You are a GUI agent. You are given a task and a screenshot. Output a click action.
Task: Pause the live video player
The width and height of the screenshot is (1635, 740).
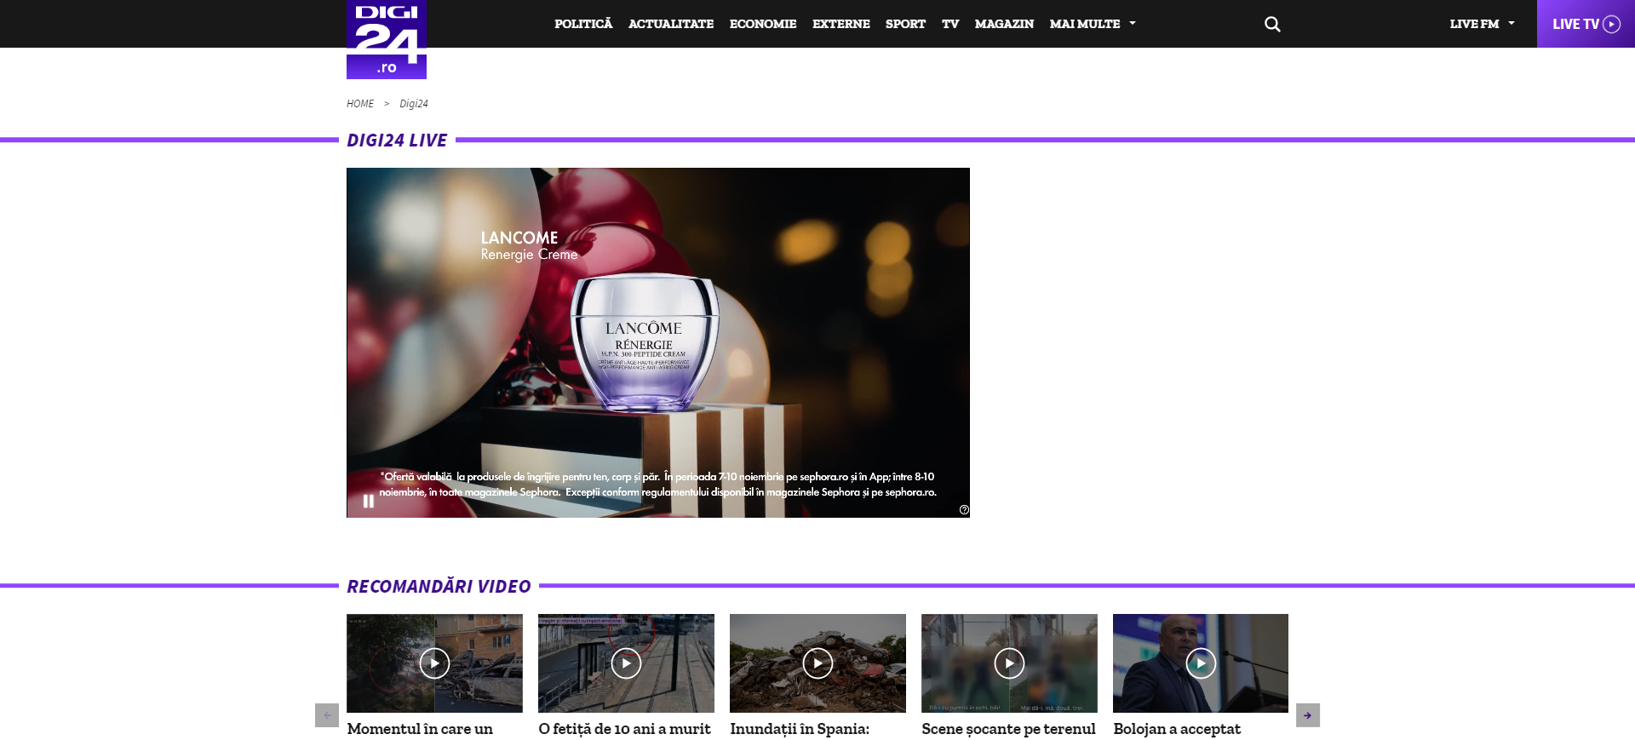tap(369, 501)
